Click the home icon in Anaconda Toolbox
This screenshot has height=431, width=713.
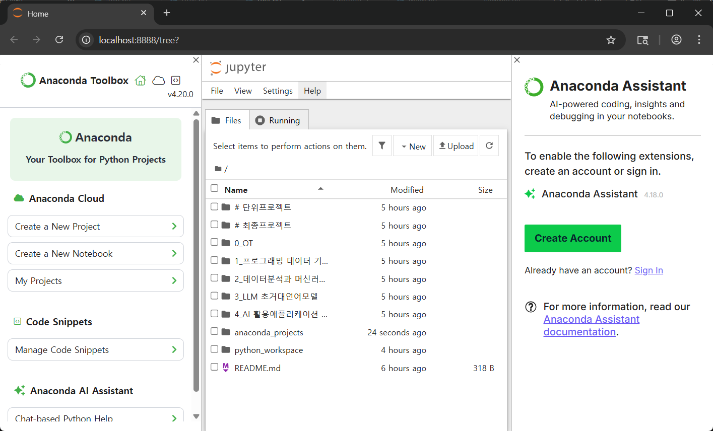pyautogui.click(x=141, y=81)
